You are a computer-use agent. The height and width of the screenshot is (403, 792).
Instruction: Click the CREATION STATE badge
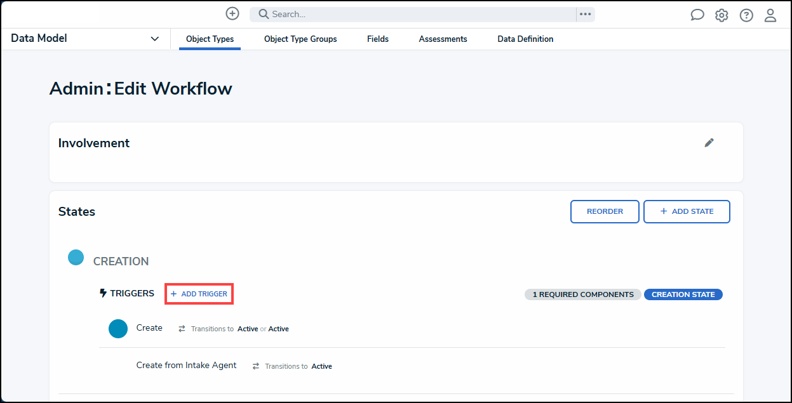coord(683,294)
